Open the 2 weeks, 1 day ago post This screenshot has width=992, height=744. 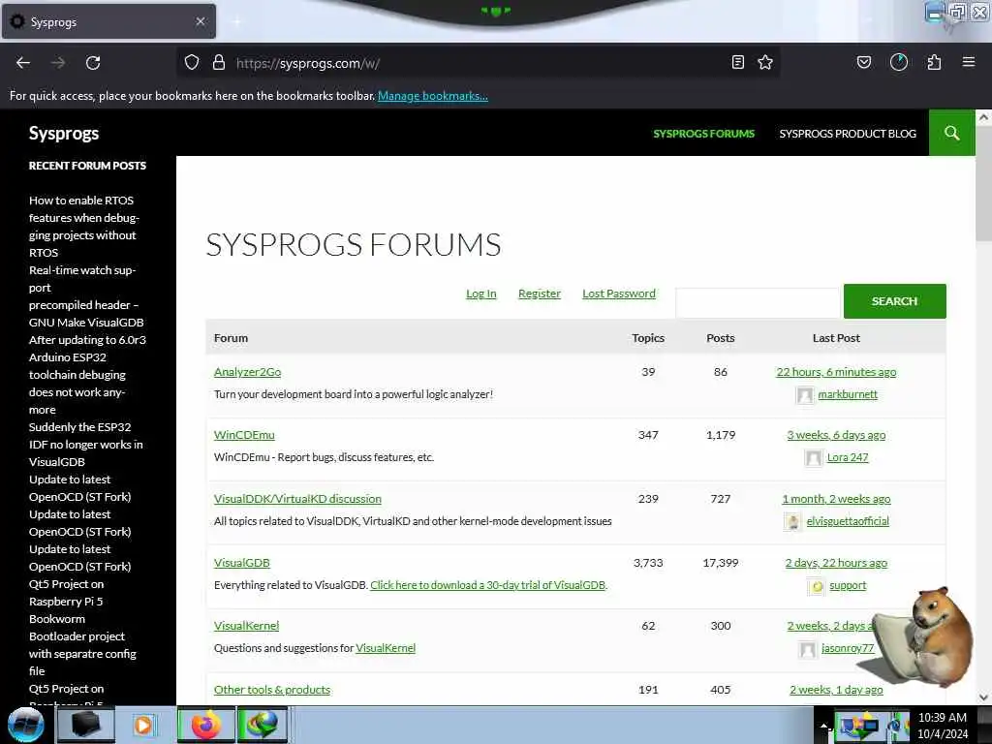pos(836,690)
